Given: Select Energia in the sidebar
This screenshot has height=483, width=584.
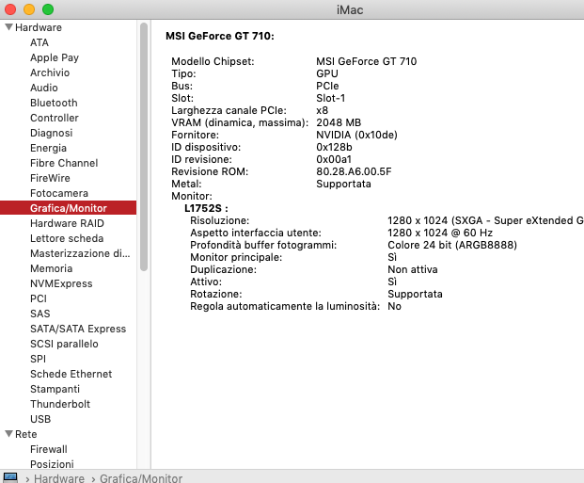Looking at the screenshot, I should (48, 148).
